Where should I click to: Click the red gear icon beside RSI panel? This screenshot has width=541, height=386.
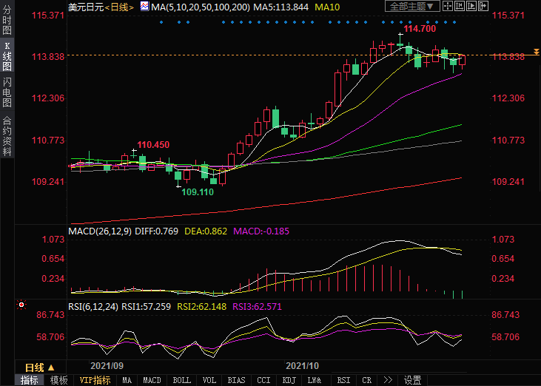click(x=21, y=304)
